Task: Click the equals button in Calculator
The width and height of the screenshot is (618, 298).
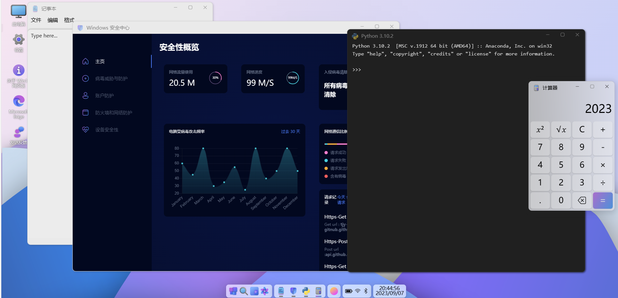Action: (603, 200)
